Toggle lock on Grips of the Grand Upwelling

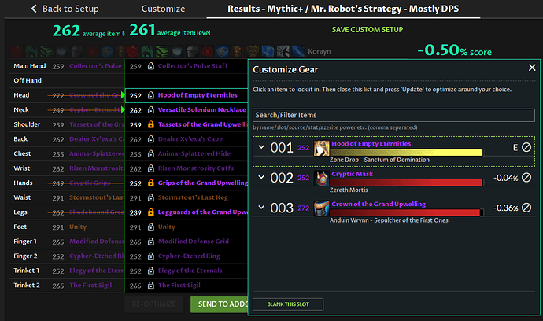150,183
